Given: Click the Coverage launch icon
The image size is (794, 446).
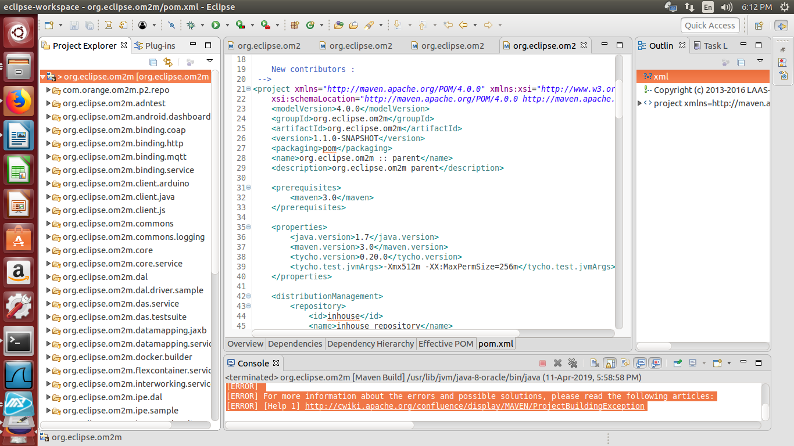Looking at the screenshot, I should (239, 25).
